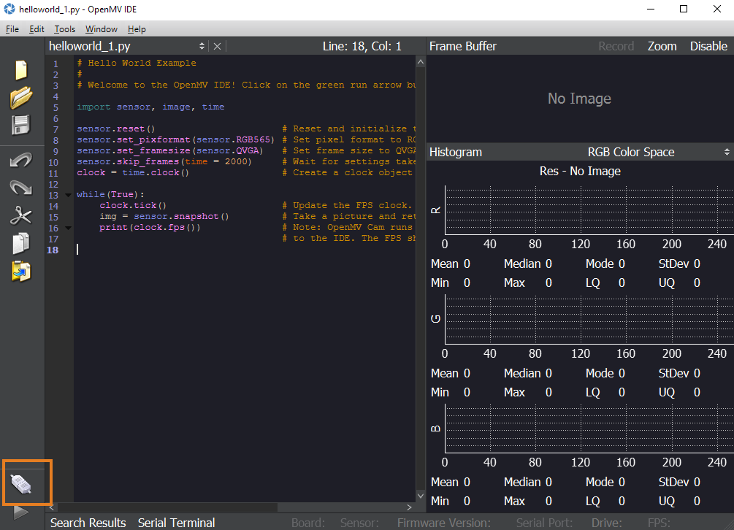The width and height of the screenshot is (734, 530).
Task: Click 'print(clock.fps())' on line 16
Action: (x=150, y=227)
